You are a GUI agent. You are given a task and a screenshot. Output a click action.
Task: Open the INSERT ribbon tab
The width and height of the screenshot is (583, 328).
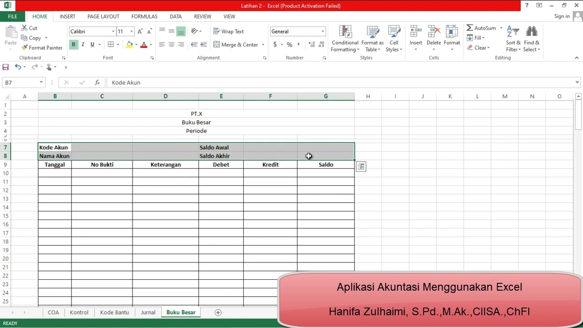pos(67,16)
